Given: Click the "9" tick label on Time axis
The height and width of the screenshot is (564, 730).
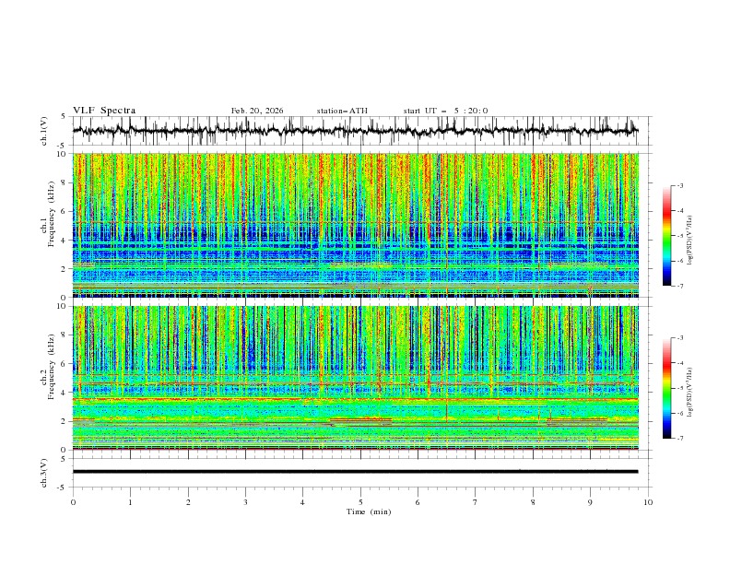Looking at the screenshot, I should (x=590, y=502).
